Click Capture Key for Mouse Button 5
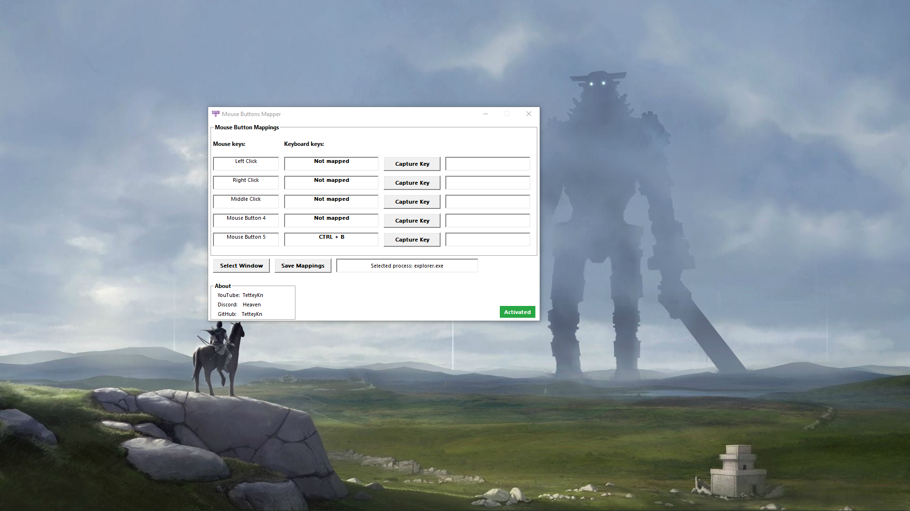 pos(412,239)
